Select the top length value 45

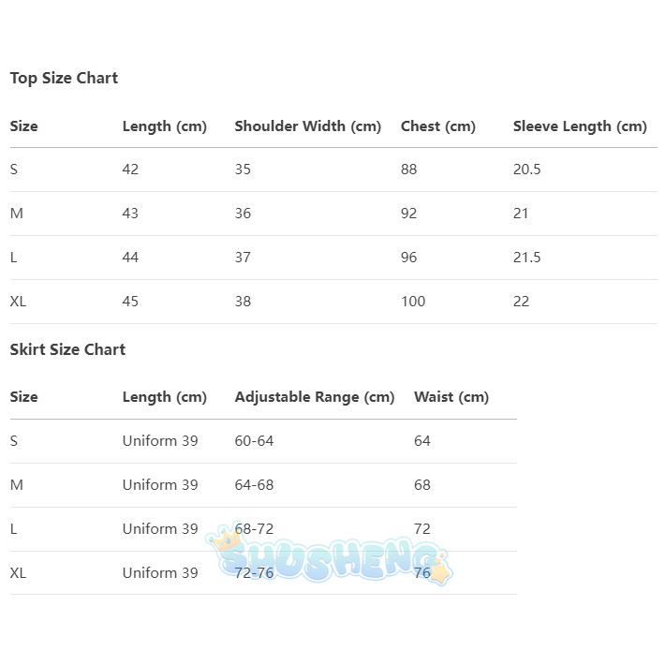[130, 302]
